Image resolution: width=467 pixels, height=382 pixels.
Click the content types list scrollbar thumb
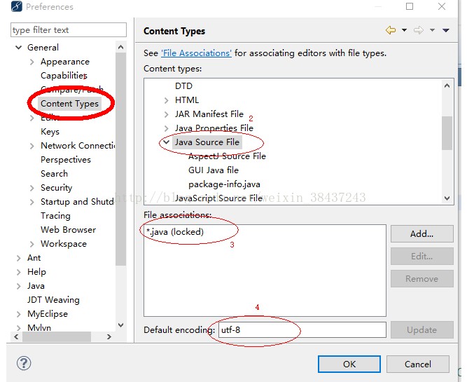[447, 133]
